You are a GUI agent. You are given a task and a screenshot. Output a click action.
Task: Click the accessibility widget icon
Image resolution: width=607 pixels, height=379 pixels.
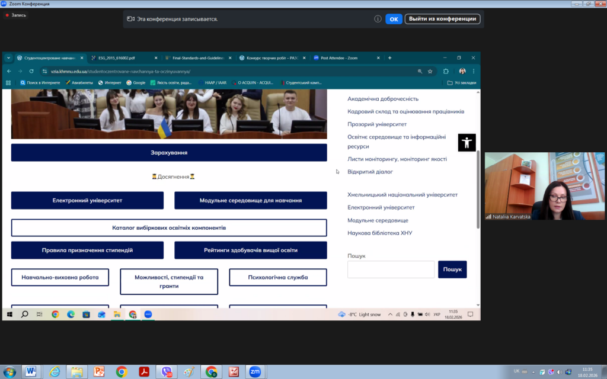click(467, 142)
